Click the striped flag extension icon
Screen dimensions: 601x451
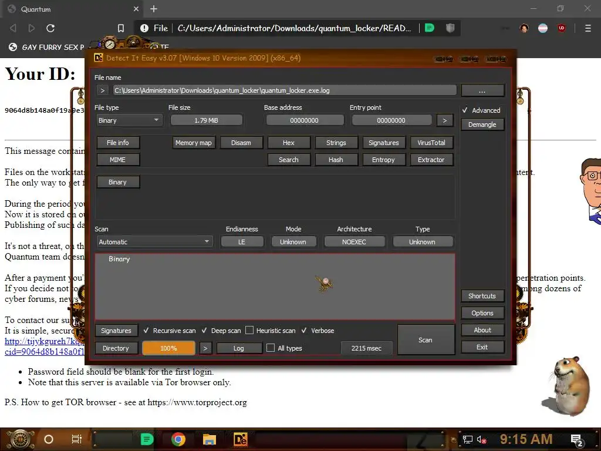pyautogui.click(x=543, y=28)
